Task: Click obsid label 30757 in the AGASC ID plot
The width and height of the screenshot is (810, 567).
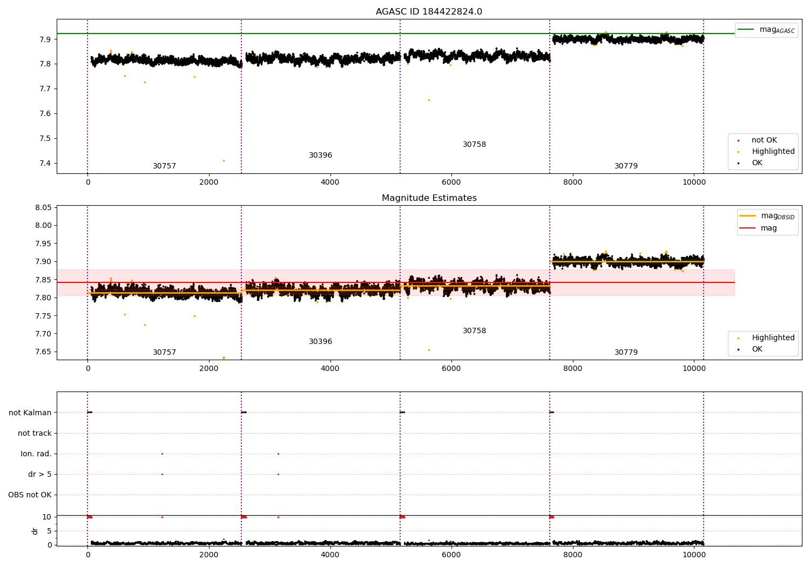Action: (164, 166)
